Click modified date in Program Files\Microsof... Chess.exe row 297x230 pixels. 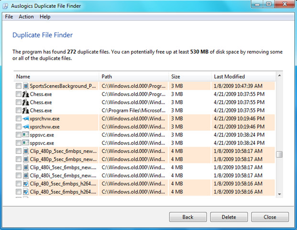(239, 110)
